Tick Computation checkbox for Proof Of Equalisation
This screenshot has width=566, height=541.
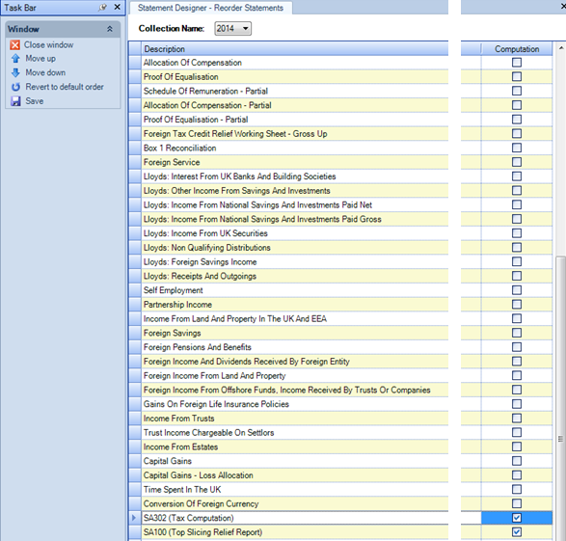[x=517, y=76]
